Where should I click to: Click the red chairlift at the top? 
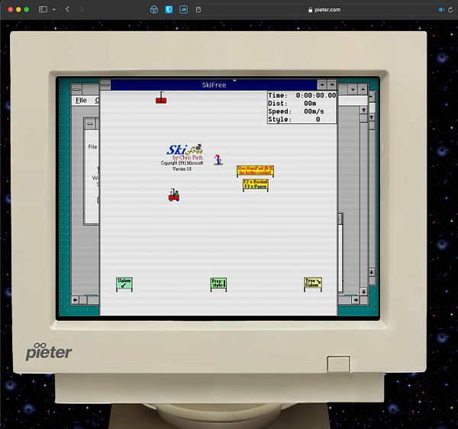pyautogui.click(x=161, y=98)
